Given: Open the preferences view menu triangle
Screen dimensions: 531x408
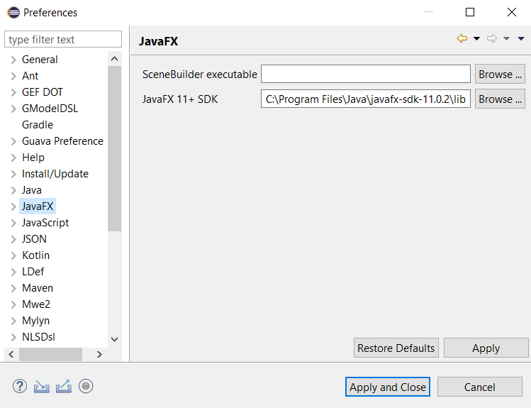Looking at the screenshot, I should [x=521, y=38].
